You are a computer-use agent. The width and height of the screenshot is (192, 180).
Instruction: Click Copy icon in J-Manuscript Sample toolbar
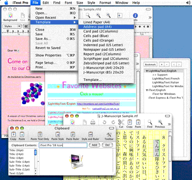(130, 122)
